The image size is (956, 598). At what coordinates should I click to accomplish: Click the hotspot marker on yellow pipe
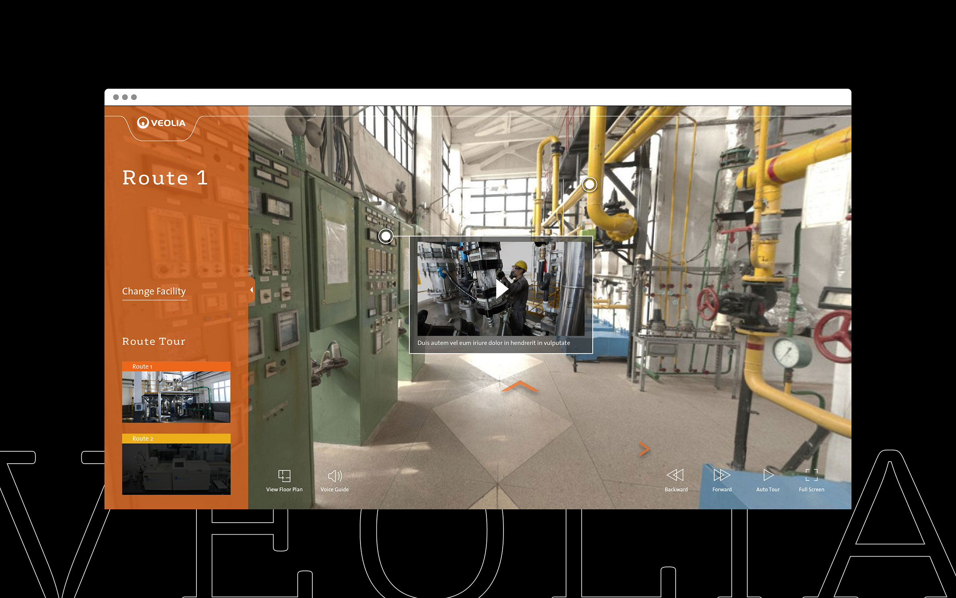(589, 185)
